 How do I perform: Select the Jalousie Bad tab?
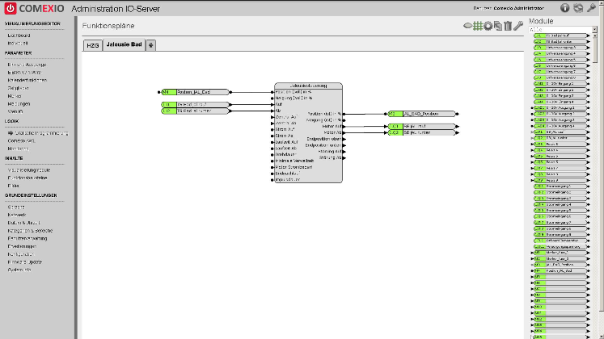point(123,45)
